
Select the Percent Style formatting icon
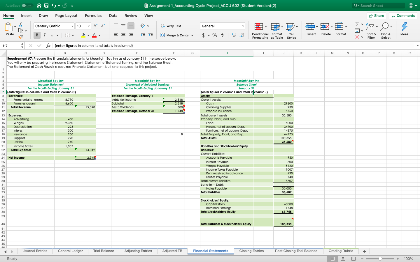tap(214, 35)
